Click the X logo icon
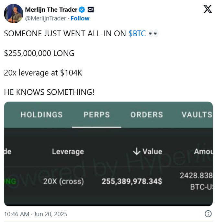Viewport: 215px width, 222px height. 208,9
